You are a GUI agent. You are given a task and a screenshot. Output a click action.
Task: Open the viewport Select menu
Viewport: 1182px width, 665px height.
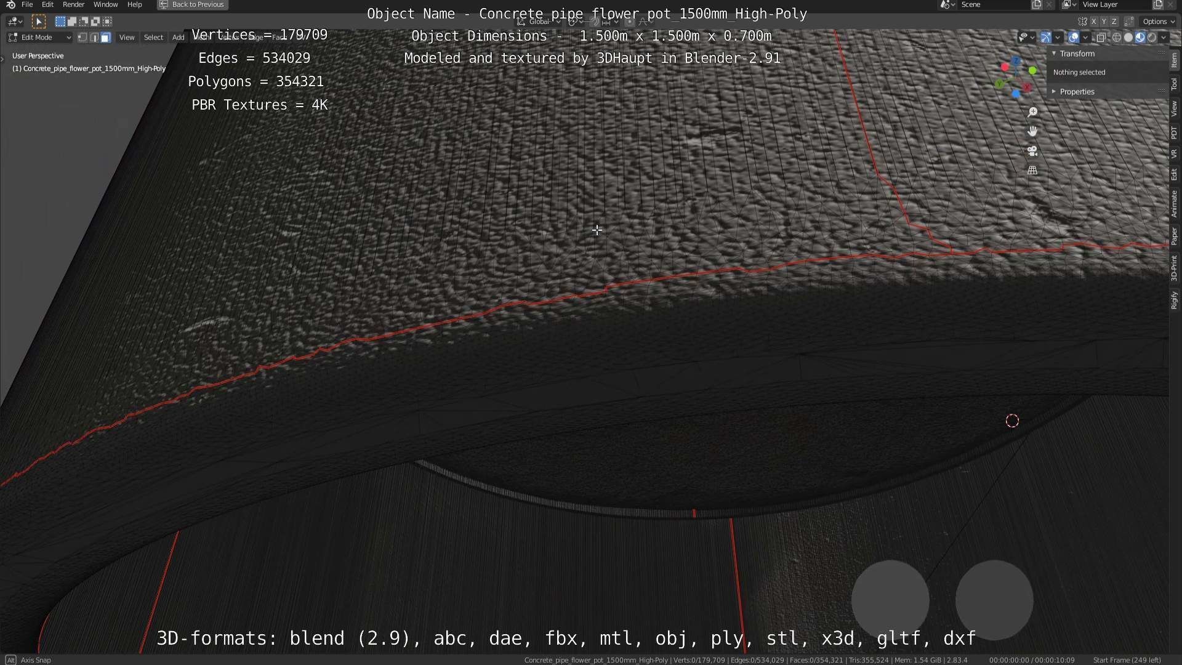[153, 38]
